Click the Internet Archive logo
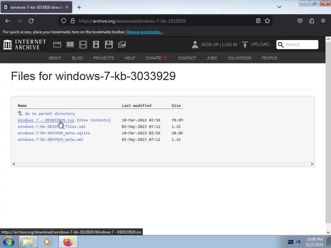This screenshot has height=248, width=331. [x=25, y=45]
